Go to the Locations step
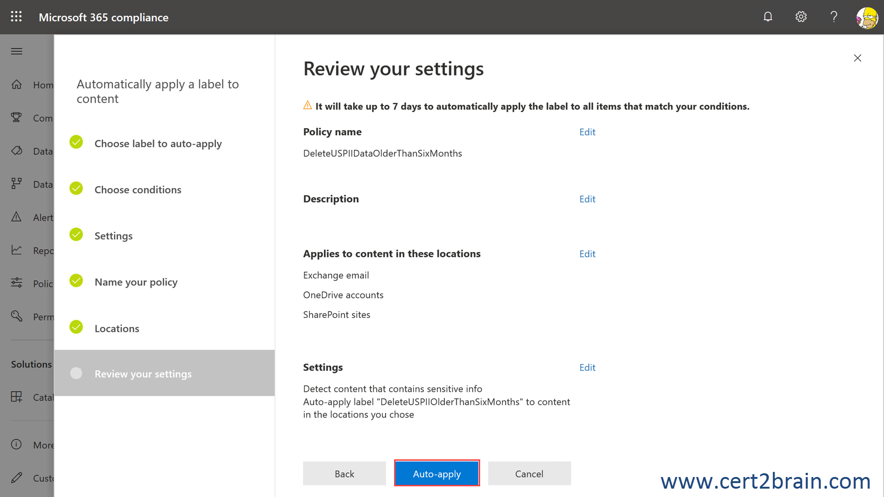The height and width of the screenshot is (497, 884). point(117,328)
